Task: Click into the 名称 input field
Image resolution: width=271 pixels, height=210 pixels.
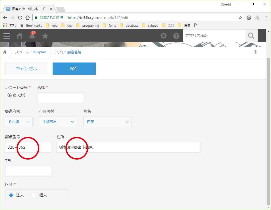Action: click(x=60, y=98)
